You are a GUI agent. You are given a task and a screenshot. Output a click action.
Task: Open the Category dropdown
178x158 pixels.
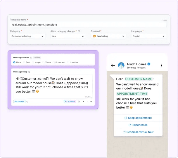point(27,36)
